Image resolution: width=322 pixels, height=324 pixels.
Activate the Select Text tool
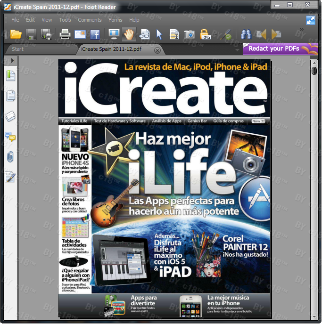[x=174, y=34]
